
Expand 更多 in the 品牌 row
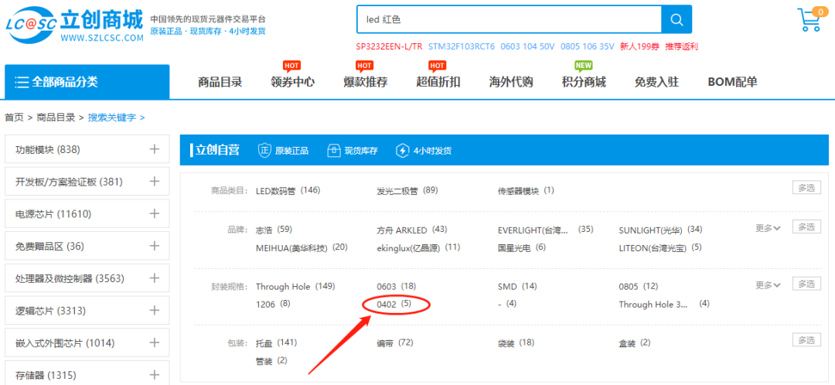tap(768, 228)
